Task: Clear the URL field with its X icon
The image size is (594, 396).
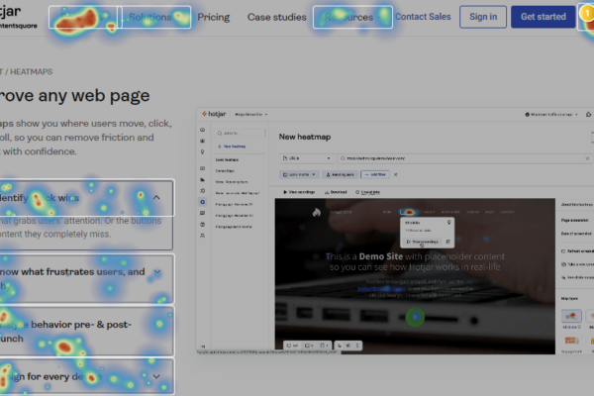Action: [587, 158]
